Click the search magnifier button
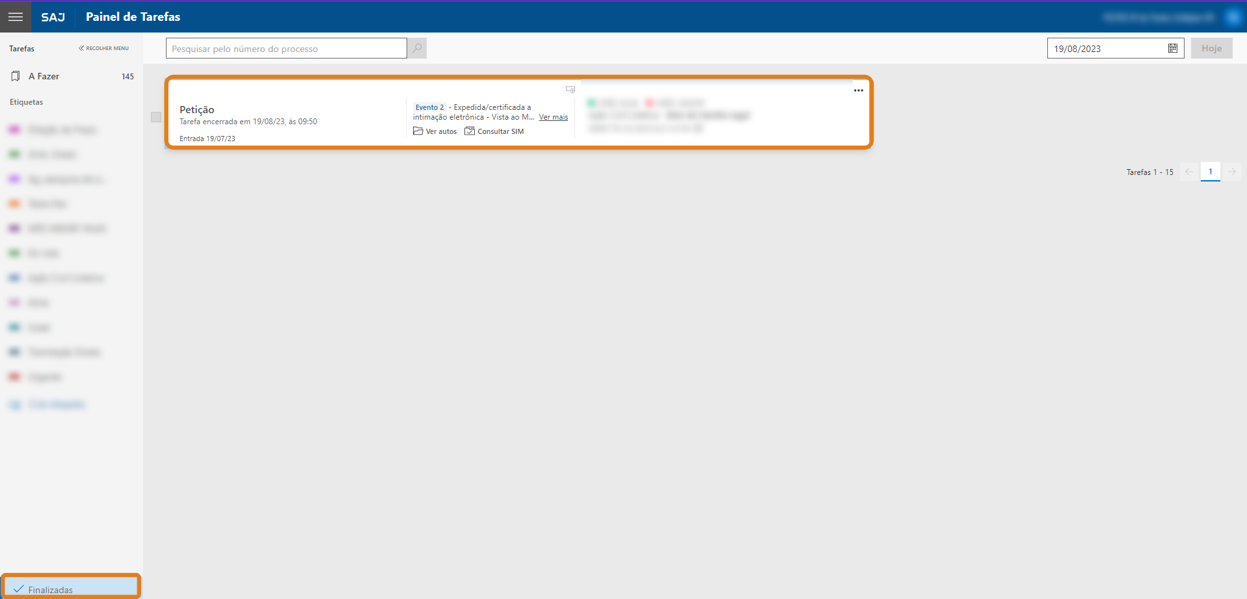The width and height of the screenshot is (1247, 599). tap(417, 48)
